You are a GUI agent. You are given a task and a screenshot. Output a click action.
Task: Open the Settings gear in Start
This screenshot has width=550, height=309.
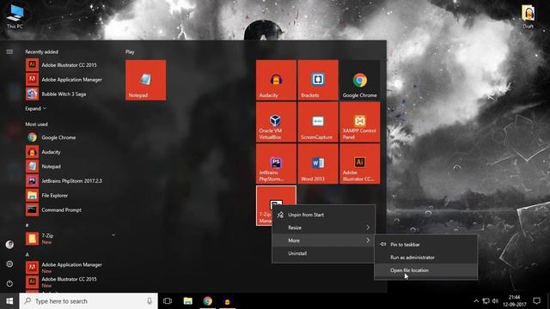[9, 264]
